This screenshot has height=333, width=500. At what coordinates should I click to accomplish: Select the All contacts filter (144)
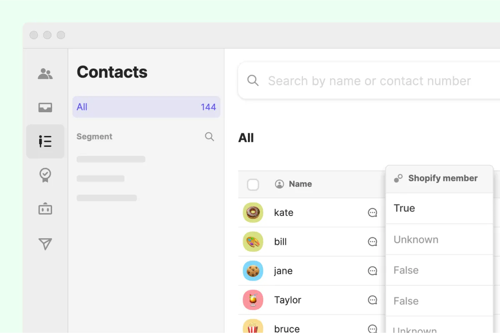pyautogui.click(x=146, y=107)
